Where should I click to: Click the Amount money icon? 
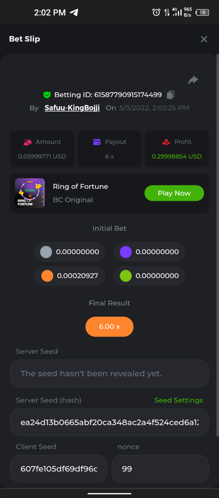click(27, 142)
